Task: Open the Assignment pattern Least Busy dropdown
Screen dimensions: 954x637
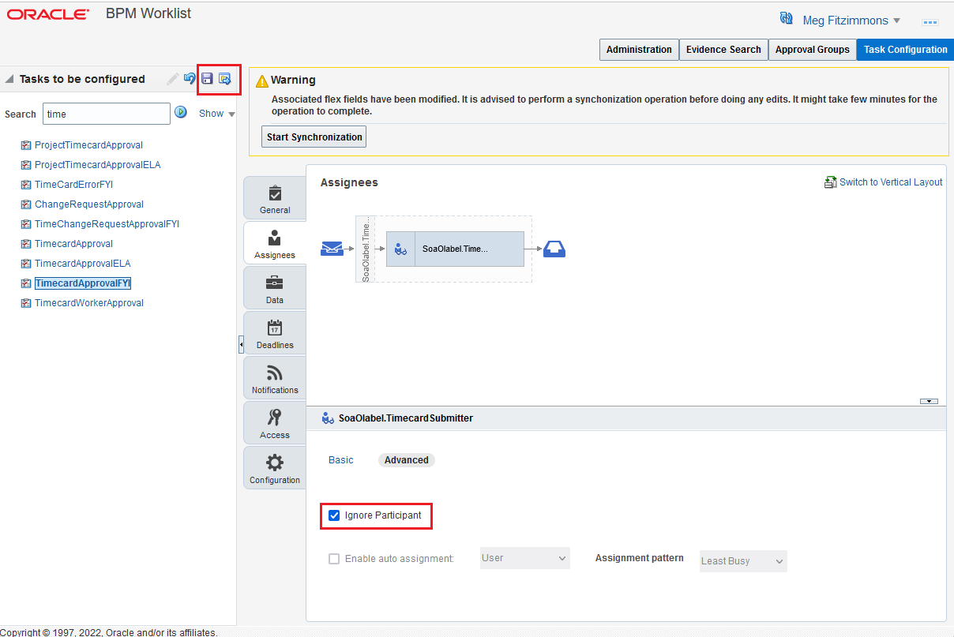Action: click(743, 561)
